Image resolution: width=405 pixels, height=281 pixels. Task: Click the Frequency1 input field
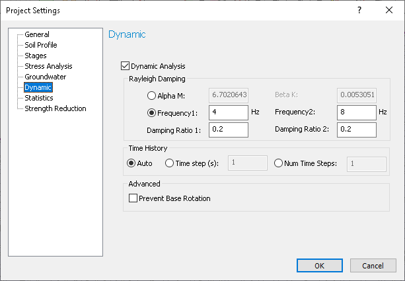[228, 112]
